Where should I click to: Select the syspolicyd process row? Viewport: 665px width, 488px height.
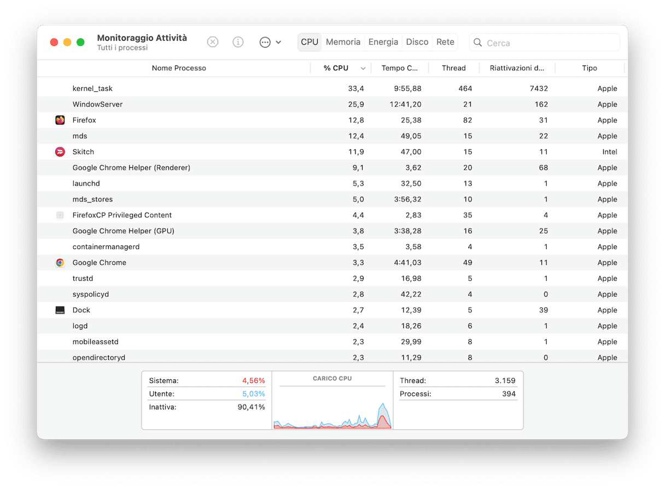(332, 295)
